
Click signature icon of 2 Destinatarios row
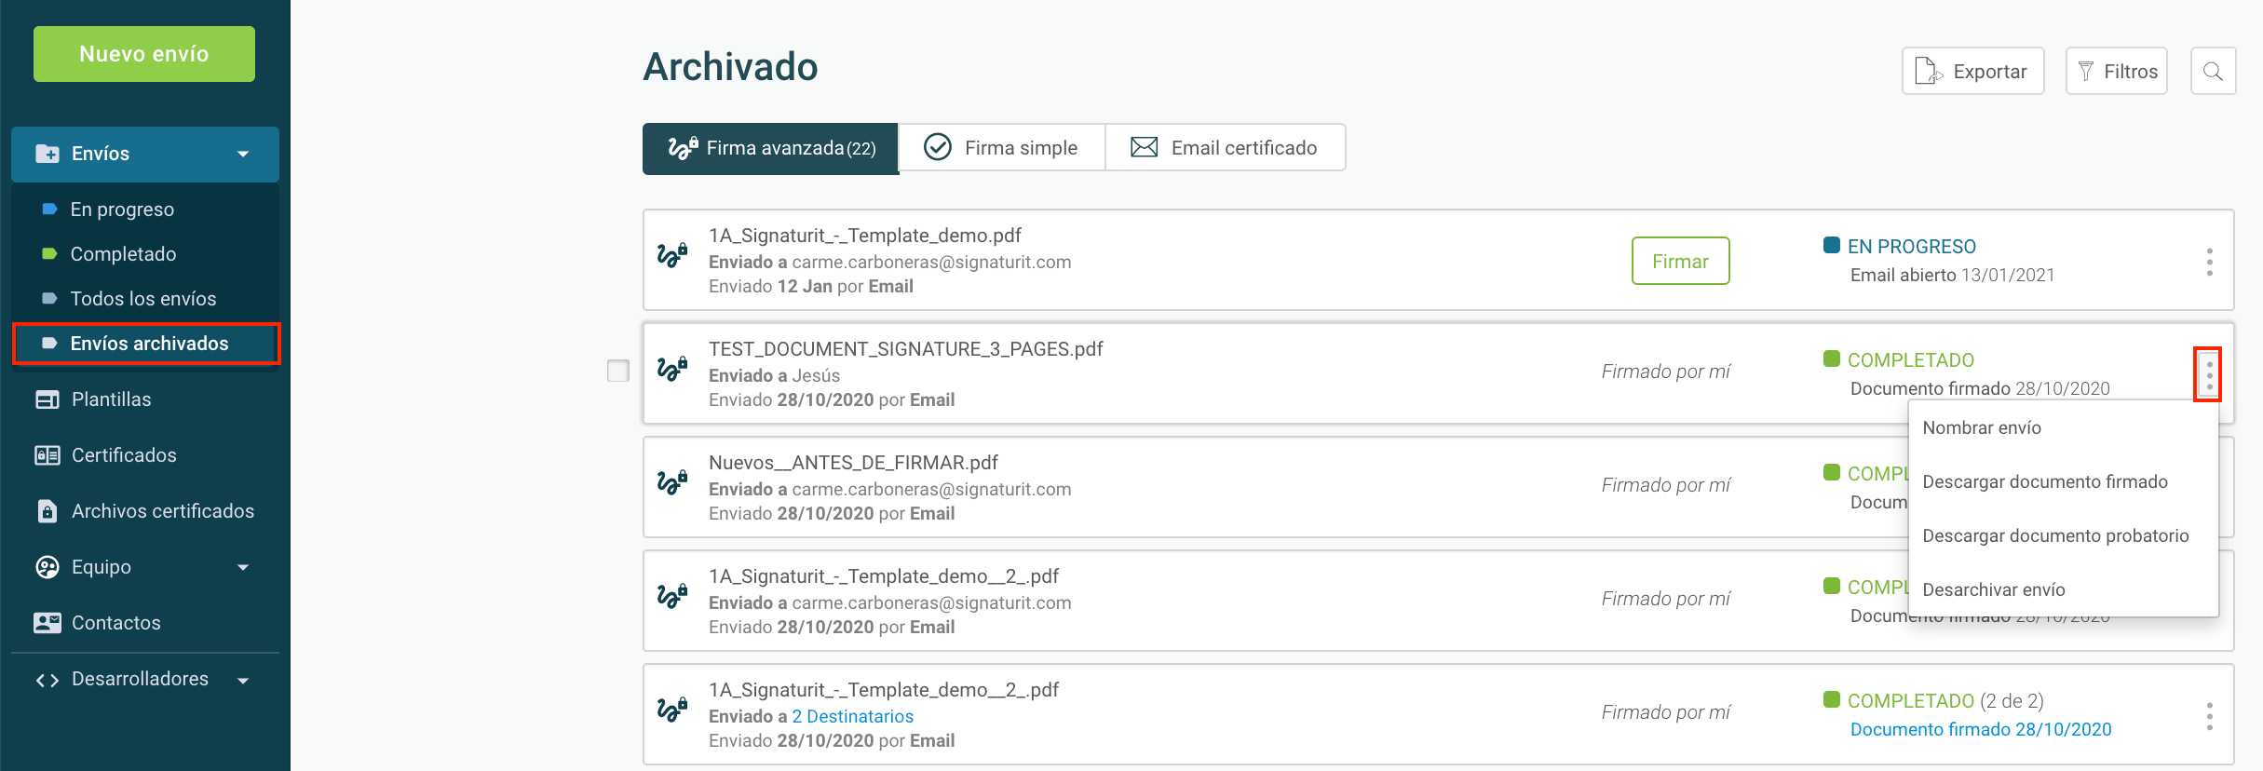tap(671, 710)
